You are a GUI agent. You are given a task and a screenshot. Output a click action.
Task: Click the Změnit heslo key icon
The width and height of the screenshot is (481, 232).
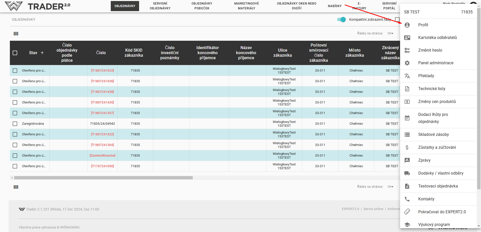[407, 50]
